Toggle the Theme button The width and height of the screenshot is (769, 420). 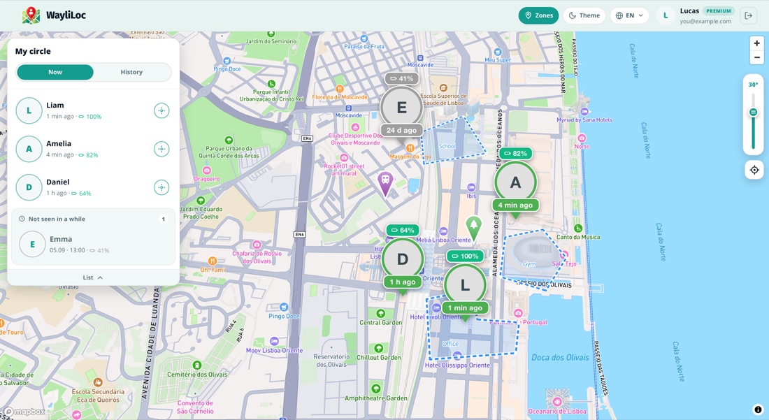584,15
